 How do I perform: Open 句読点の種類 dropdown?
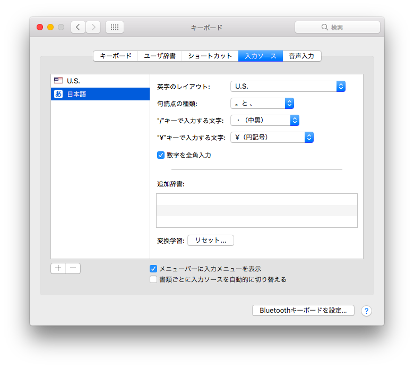(x=262, y=104)
